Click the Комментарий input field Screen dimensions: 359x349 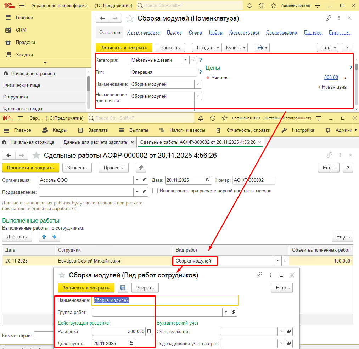43,336
